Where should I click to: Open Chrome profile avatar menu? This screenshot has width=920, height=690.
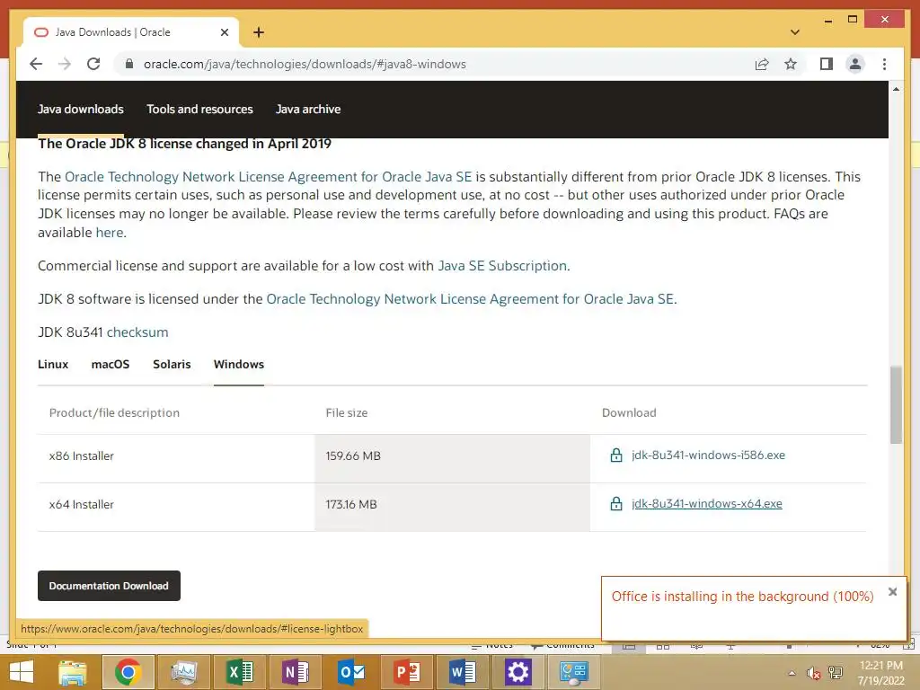855,64
